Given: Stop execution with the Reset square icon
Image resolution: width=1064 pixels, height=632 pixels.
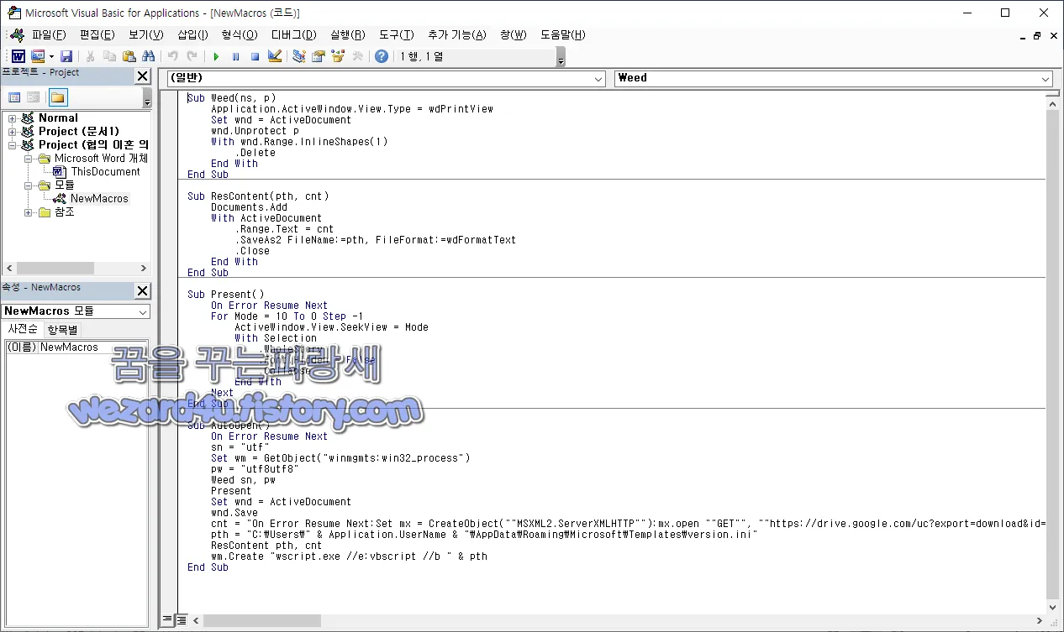Looking at the screenshot, I should 255,56.
